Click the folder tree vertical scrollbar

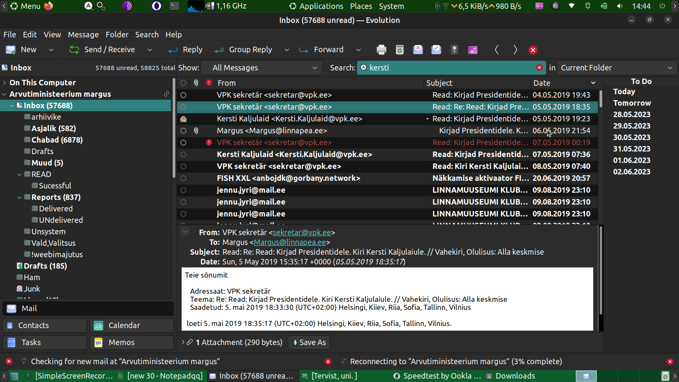(x=174, y=127)
